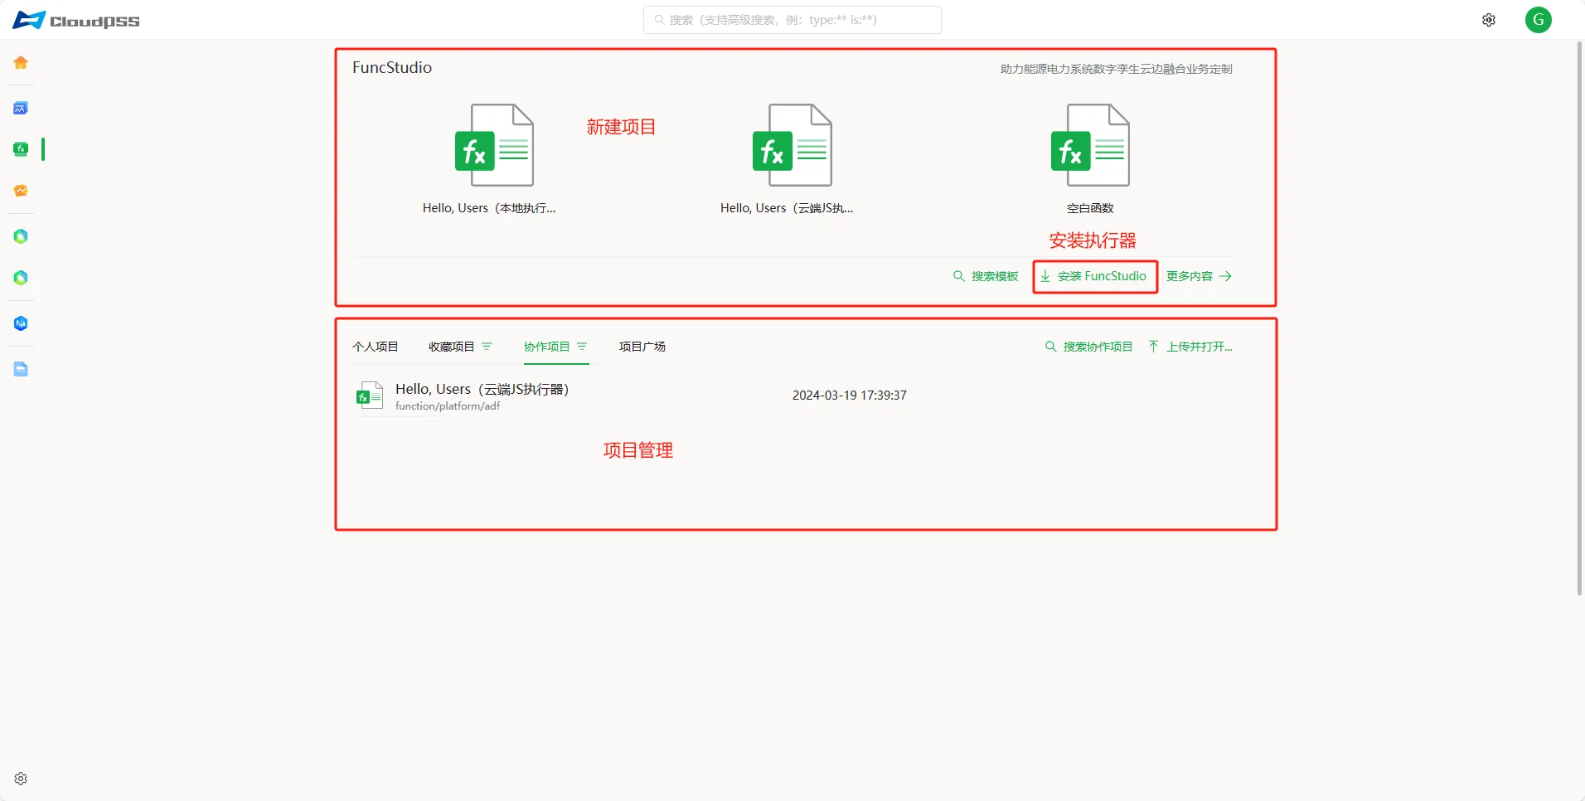Click the 上传并打开 button
Viewport: 1585px width, 801px height.
click(x=1190, y=347)
